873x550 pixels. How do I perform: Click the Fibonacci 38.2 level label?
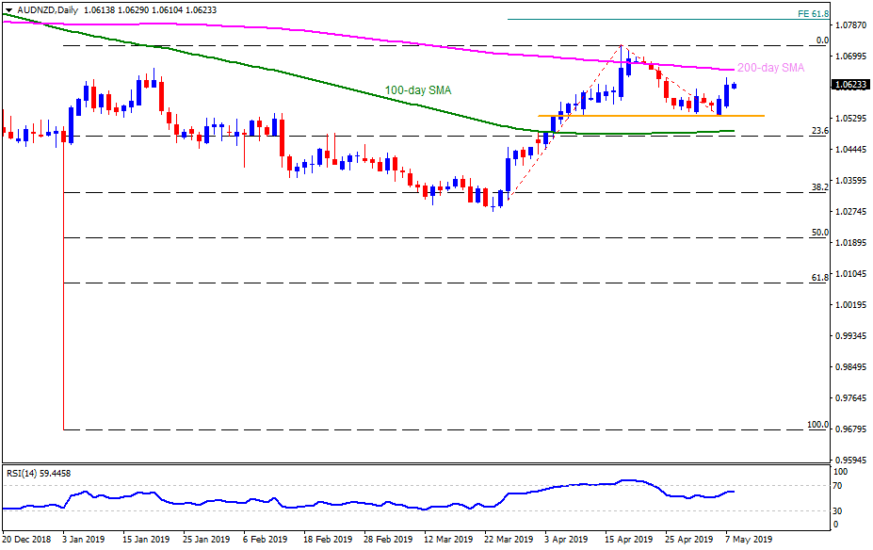point(818,187)
